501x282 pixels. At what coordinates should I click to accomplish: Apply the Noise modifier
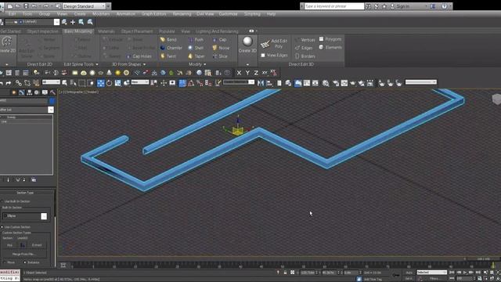[x=221, y=48]
